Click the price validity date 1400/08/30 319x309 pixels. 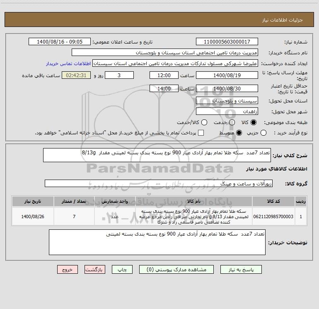point(227,88)
